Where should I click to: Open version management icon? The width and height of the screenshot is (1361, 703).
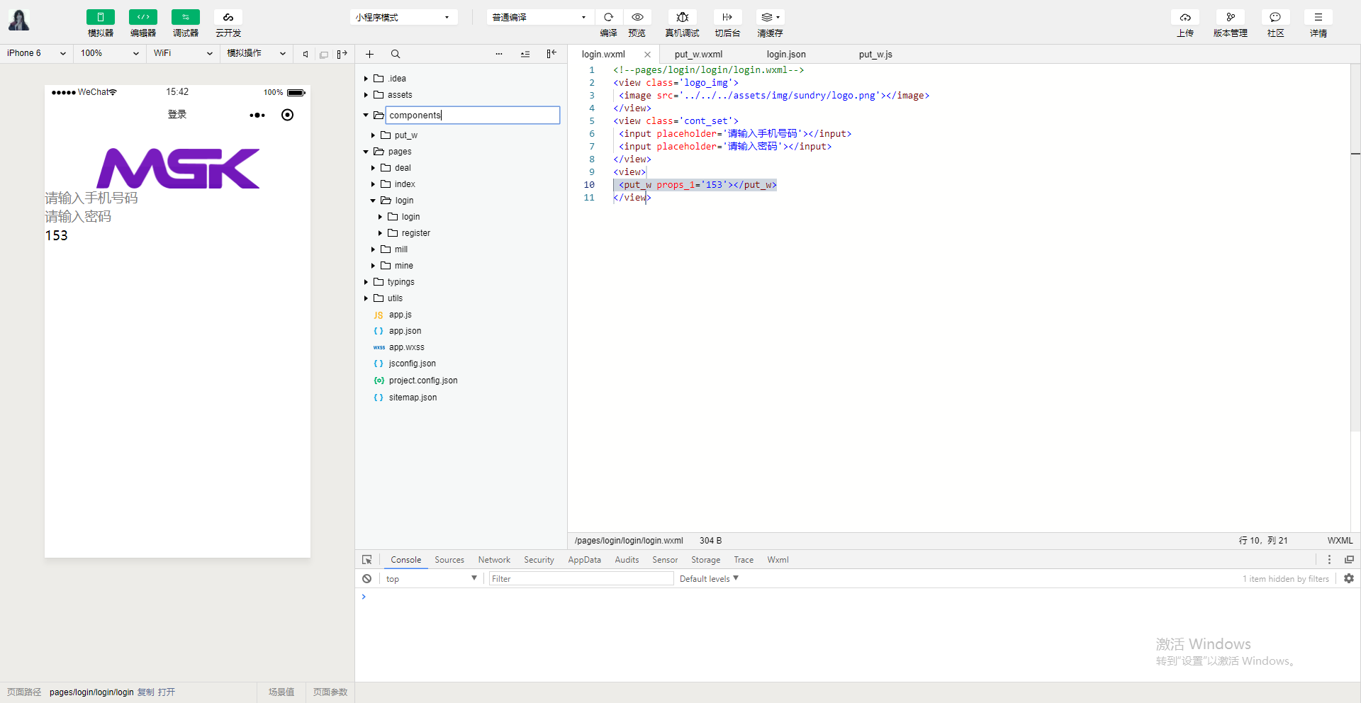tap(1230, 17)
